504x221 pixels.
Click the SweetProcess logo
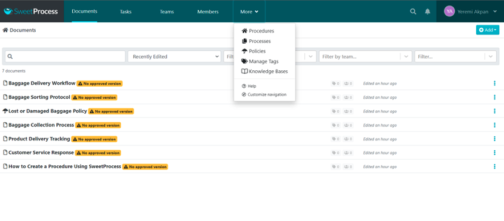pyautogui.click(x=31, y=12)
